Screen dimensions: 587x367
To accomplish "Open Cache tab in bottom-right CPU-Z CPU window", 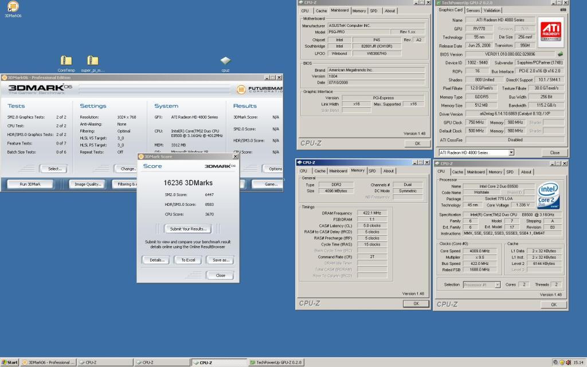I will coord(457,172).
